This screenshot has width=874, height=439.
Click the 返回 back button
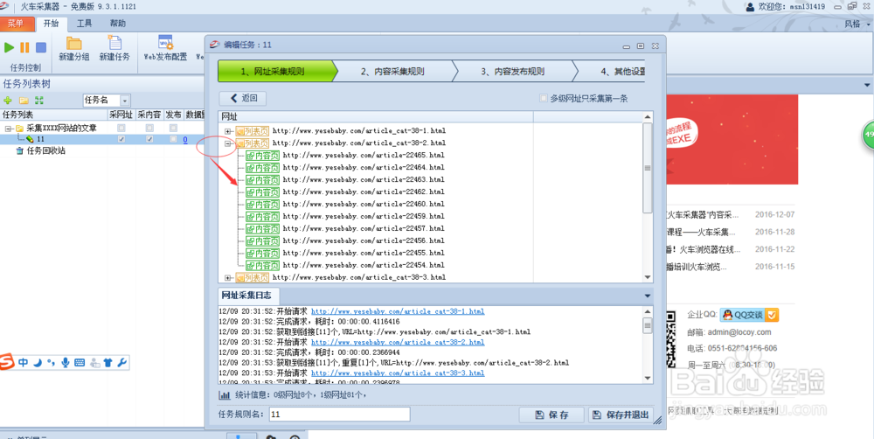pos(242,98)
